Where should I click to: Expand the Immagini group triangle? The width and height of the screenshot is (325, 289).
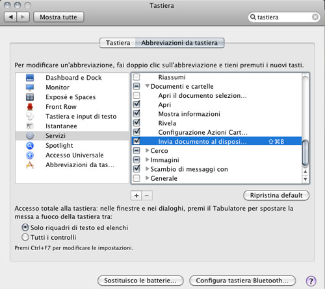(148, 159)
